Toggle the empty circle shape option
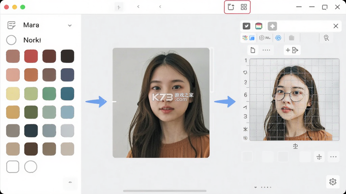The height and width of the screenshot is (194, 346). (31, 167)
